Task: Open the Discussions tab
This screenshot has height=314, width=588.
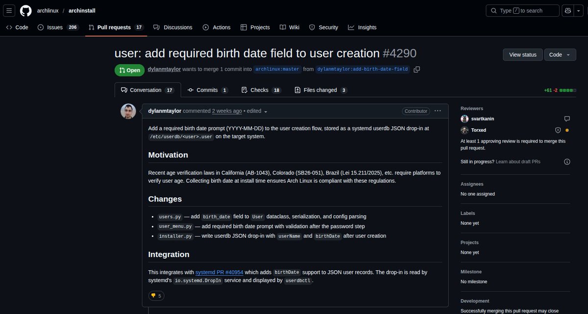Action: click(x=172, y=27)
